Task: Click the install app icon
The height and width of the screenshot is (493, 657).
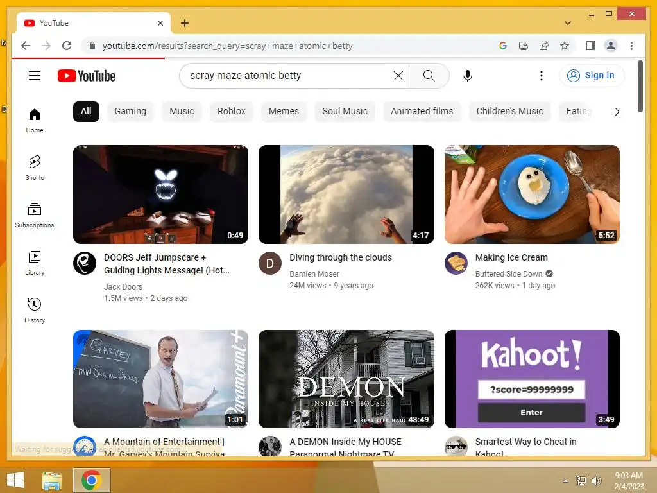Action: coord(524,46)
